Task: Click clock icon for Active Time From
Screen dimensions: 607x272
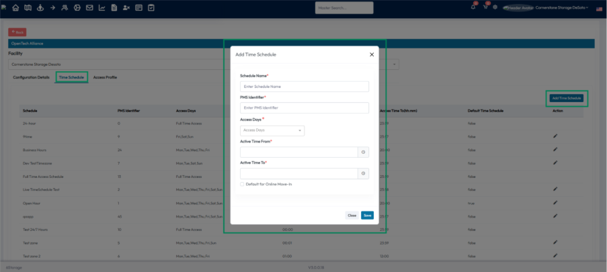Action: click(363, 152)
